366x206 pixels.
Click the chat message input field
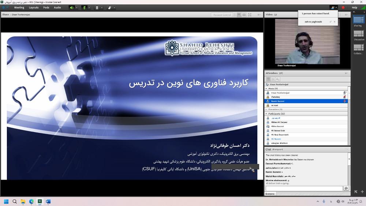304,188
